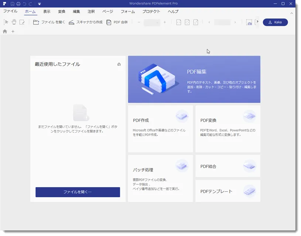Open the zoom level dropdown
301x236 pixels.
pos(152,23)
